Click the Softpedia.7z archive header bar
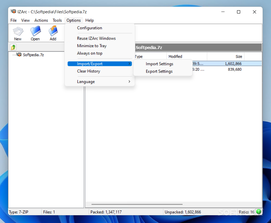 click(198, 48)
